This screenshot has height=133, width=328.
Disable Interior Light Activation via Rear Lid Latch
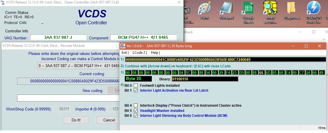(x=136, y=90)
